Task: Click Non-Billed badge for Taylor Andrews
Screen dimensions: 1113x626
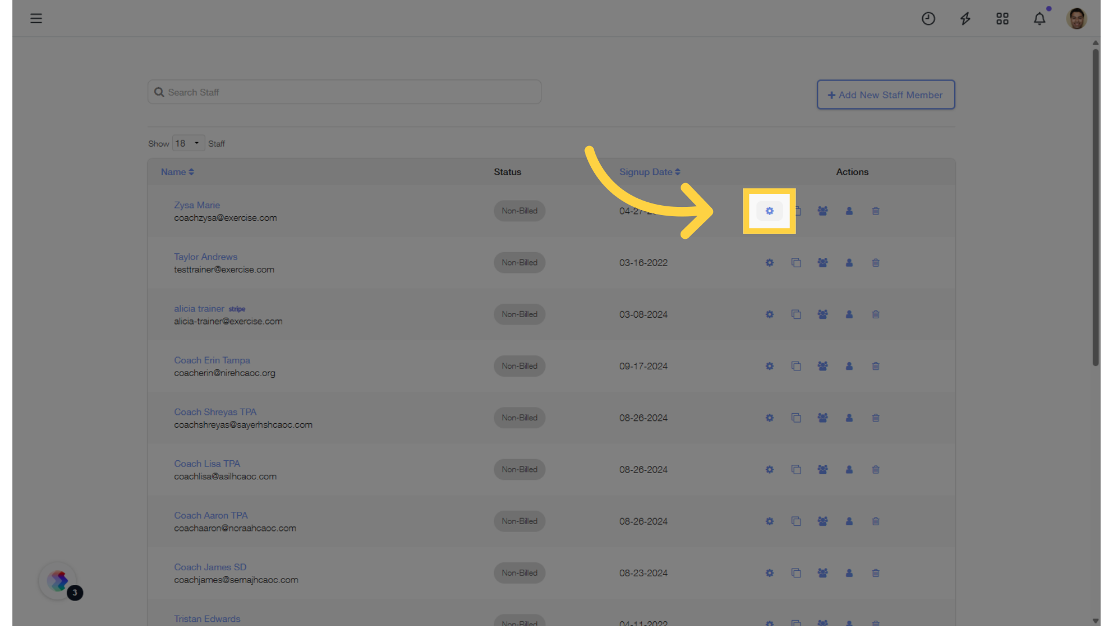Action: click(519, 263)
